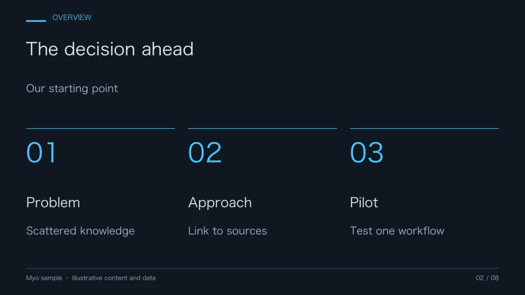
Task: Click the Pilot heading
Action: click(x=364, y=202)
